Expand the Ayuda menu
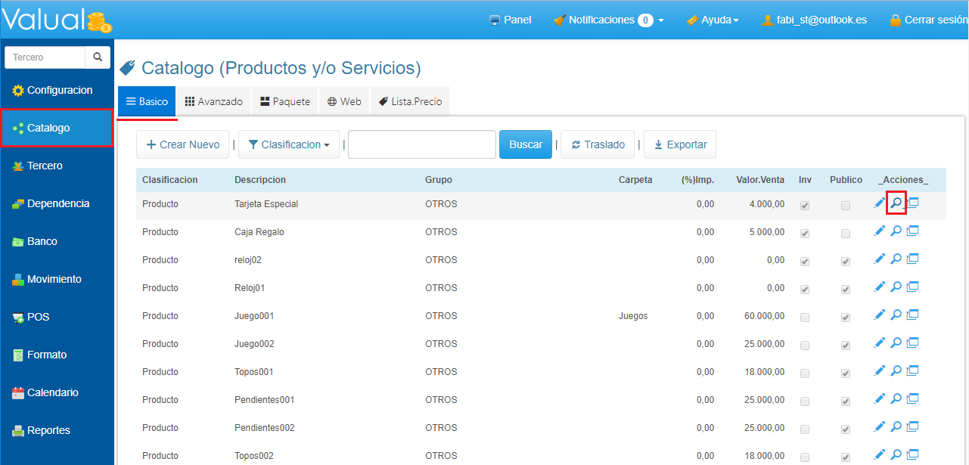Image resolution: width=969 pixels, height=465 pixels. 713,20
